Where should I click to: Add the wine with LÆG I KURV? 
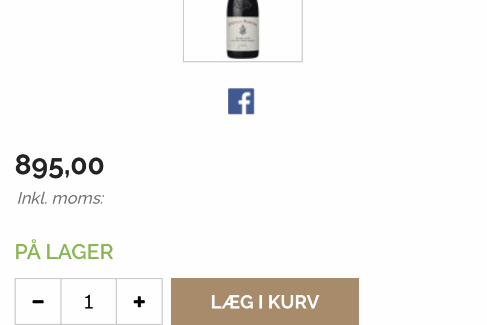pyautogui.click(x=265, y=302)
